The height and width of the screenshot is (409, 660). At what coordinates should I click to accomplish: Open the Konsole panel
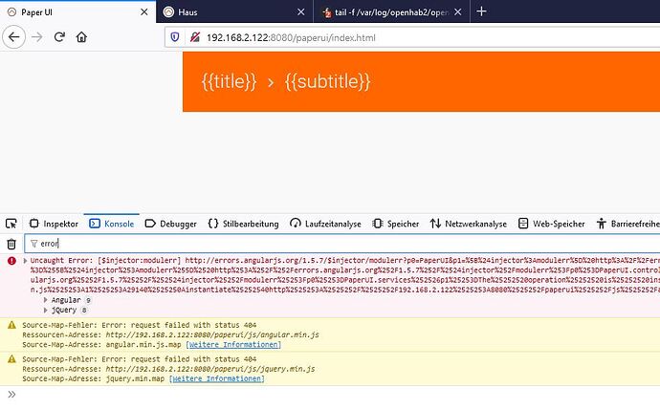112,224
